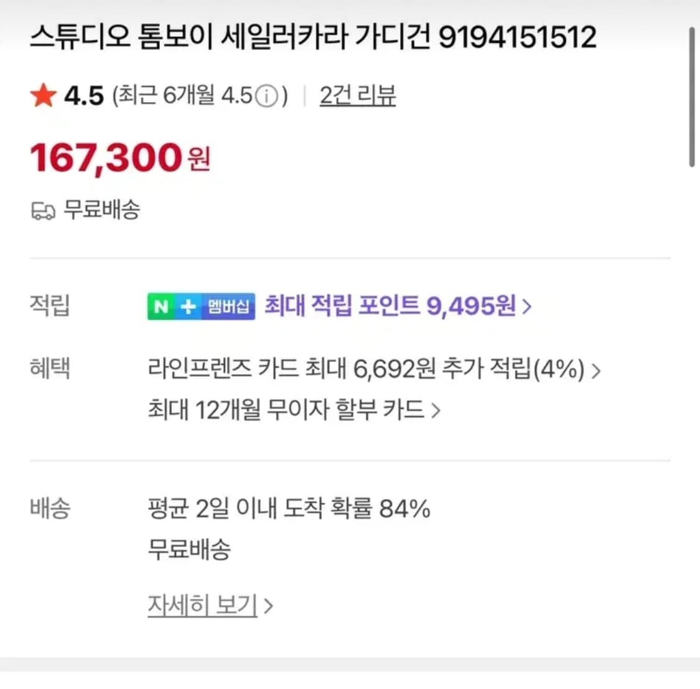Expand the 라인프렌즈 카드 추가 적립 chevron
This screenshot has height=689, width=700.
597,371
